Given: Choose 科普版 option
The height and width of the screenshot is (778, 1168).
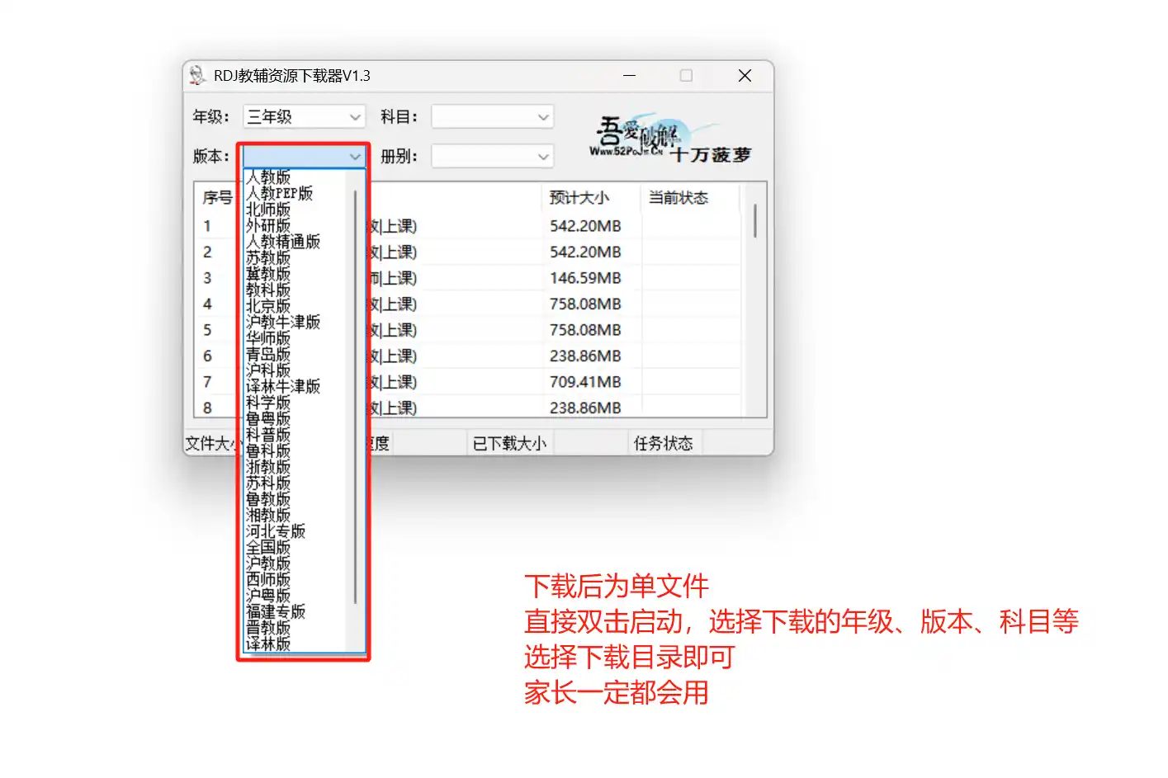Looking at the screenshot, I should click(268, 435).
